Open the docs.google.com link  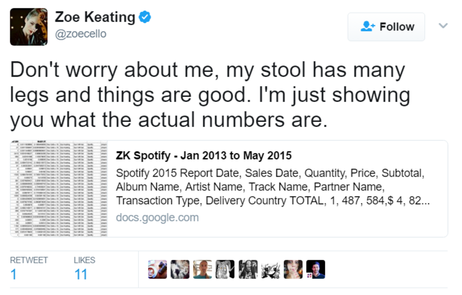(x=157, y=217)
